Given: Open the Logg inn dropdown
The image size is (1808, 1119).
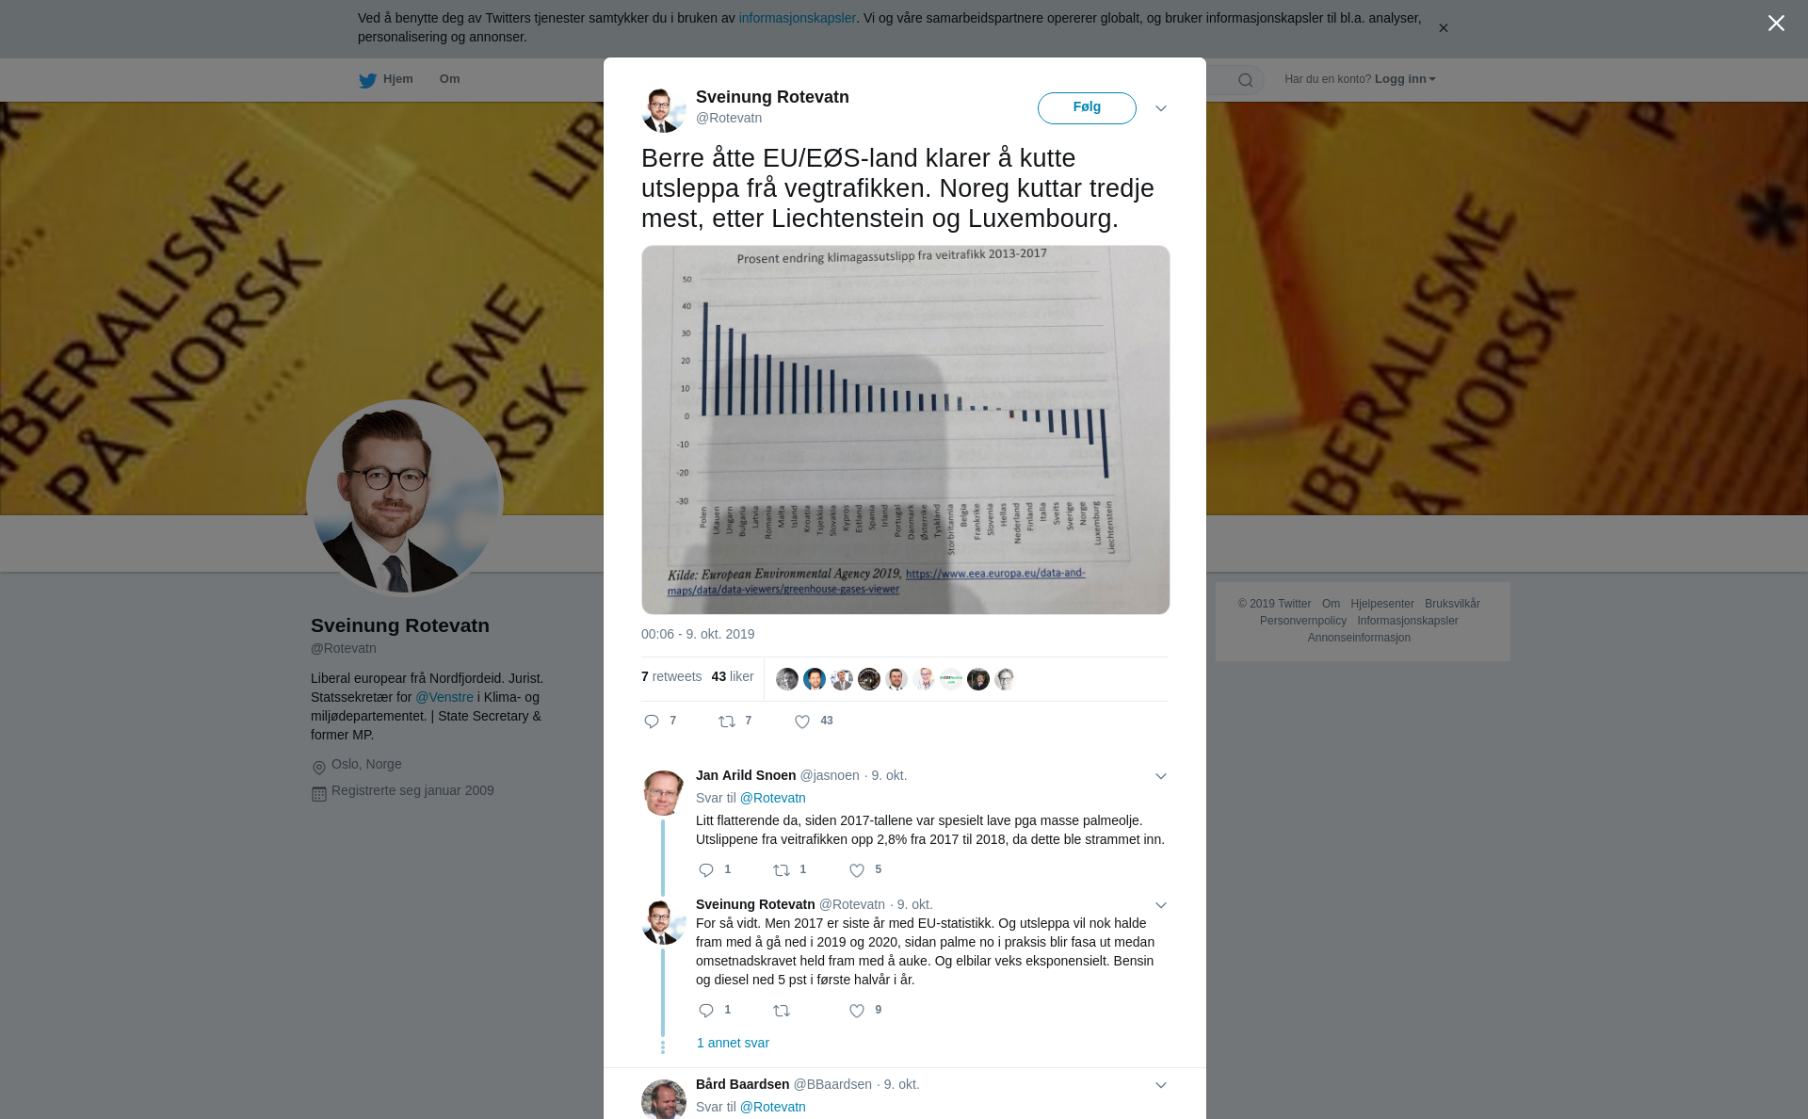Looking at the screenshot, I should [1405, 79].
